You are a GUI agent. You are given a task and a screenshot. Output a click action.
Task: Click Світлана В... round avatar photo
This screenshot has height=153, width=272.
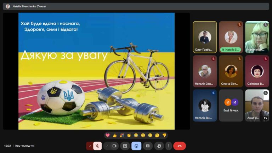[257, 71]
